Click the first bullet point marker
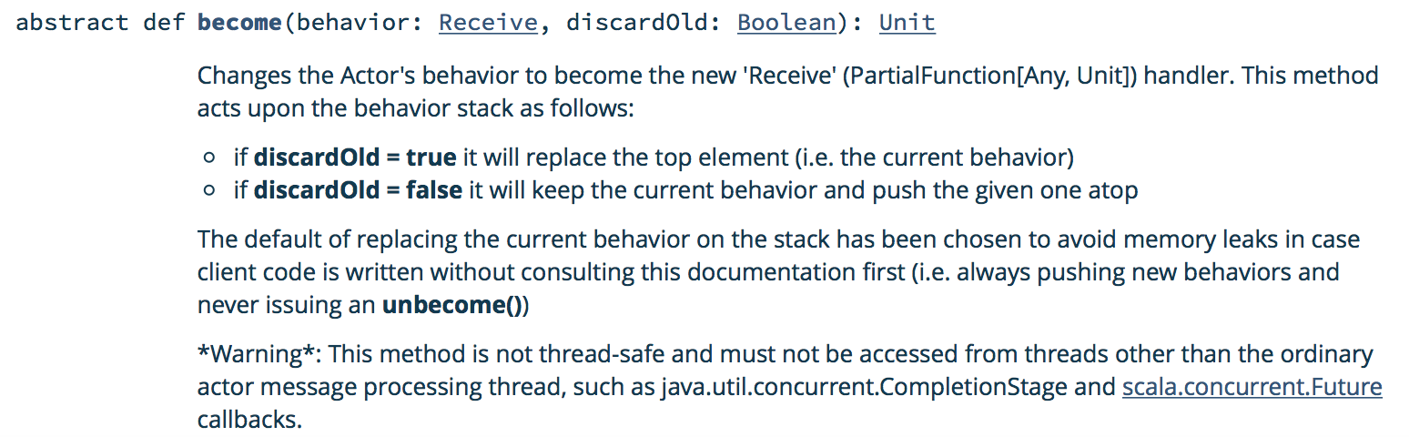1409x437 pixels. 210,158
